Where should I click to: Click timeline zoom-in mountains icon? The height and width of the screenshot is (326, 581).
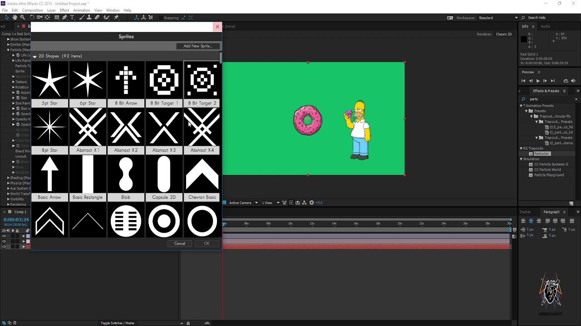[x=207, y=323]
